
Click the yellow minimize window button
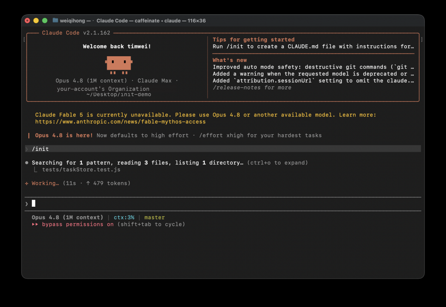point(36,20)
